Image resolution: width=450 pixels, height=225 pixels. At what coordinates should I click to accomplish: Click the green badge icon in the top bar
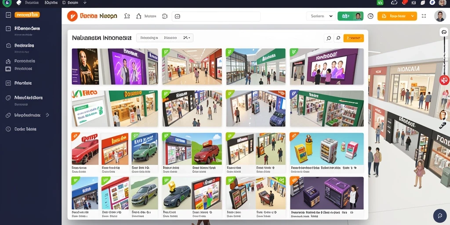380,3
